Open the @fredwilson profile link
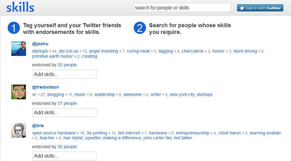The width and height of the screenshot is (291, 161). pyautogui.click(x=46, y=87)
